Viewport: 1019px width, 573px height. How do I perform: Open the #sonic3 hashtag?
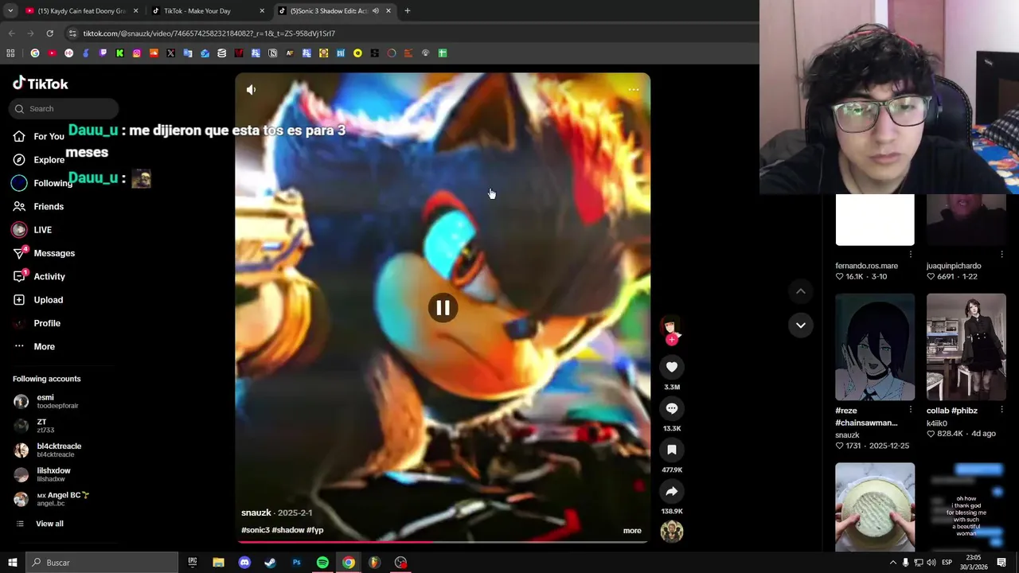(256, 530)
